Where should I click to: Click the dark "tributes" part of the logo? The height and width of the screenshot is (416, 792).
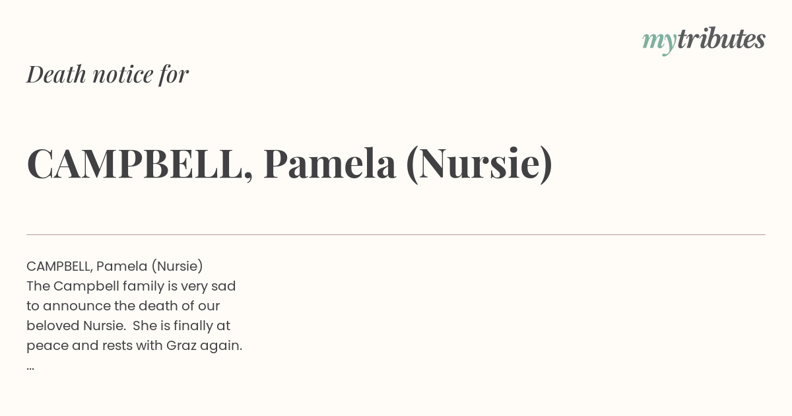coord(721,40)
